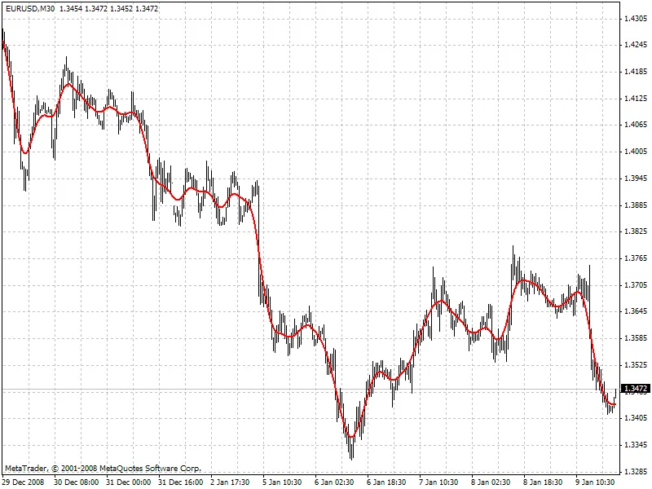Click the 31 Dec 16:00 time marker

coord(181,482)
